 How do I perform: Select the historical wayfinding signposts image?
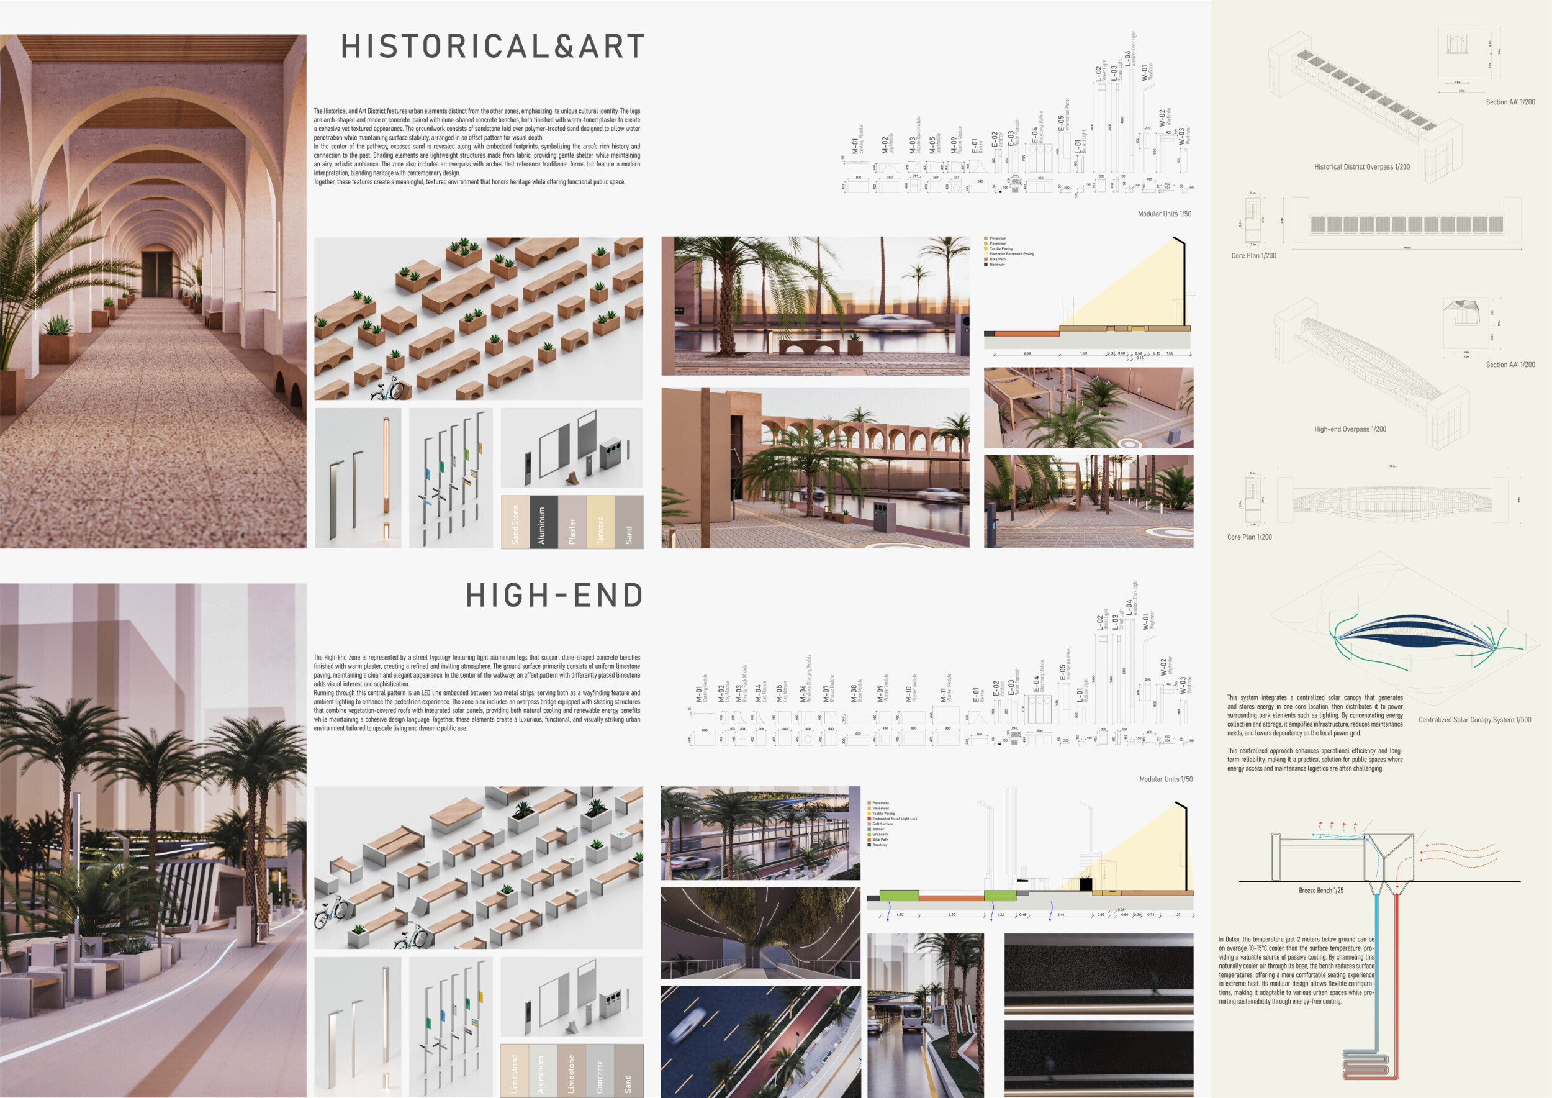pos(451,478)
